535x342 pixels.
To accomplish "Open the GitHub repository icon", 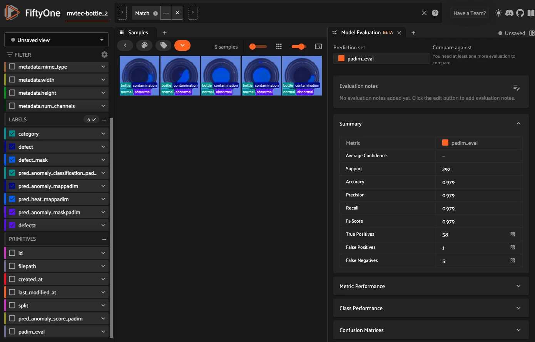I will (520, 13).
